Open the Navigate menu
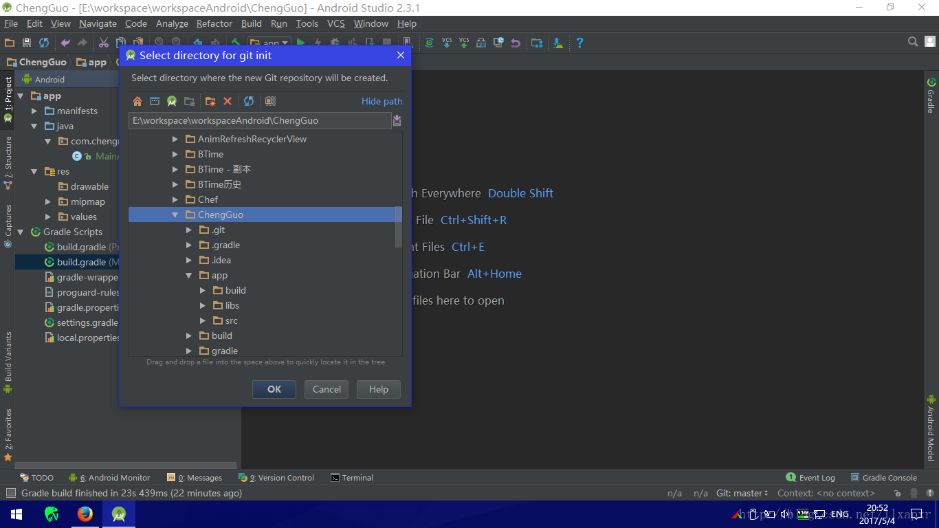Screen dimensions: 939x528 (x=98, y=23)
